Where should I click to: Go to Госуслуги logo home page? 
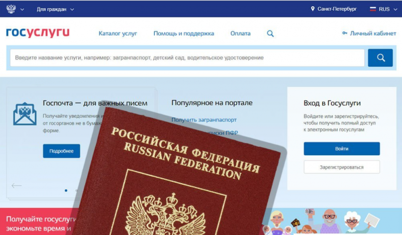38,33
